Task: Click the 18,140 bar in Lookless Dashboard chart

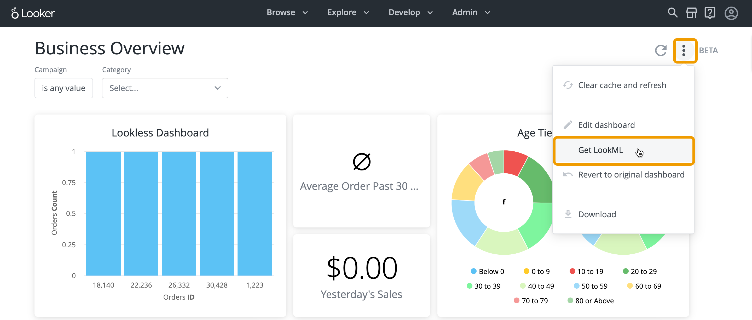Action: pyautogui.click(x=103, y=213)
